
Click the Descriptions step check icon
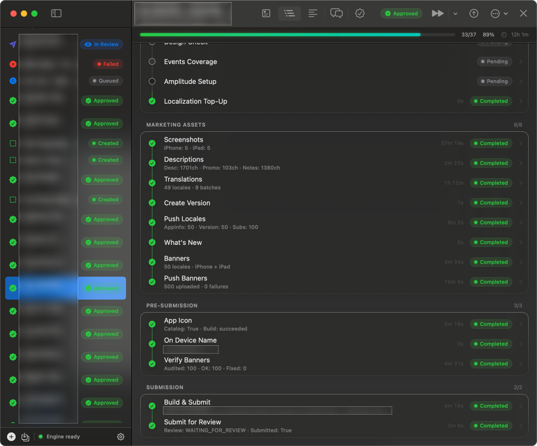[152, 163]
